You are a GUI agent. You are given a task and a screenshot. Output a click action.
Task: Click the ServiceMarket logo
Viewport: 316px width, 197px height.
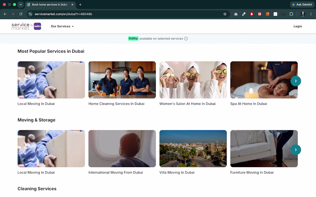(26, 26)
